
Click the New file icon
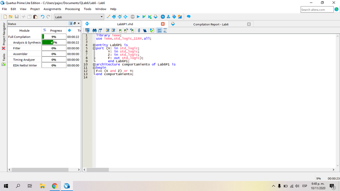click(5, 17)
